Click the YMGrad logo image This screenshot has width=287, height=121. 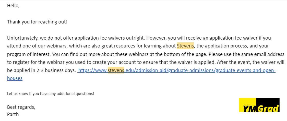(x=259, y=105)
